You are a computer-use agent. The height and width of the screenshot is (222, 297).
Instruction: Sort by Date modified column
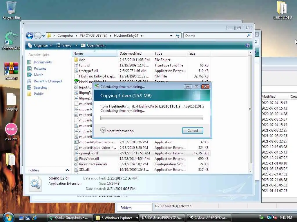coord(135,53)
